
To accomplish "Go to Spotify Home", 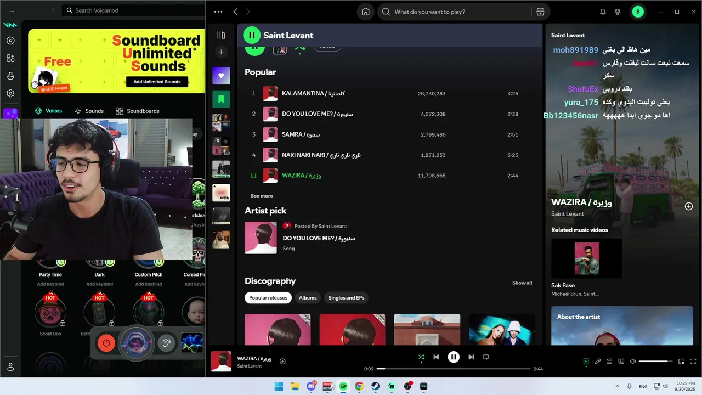I will (365, 12).
